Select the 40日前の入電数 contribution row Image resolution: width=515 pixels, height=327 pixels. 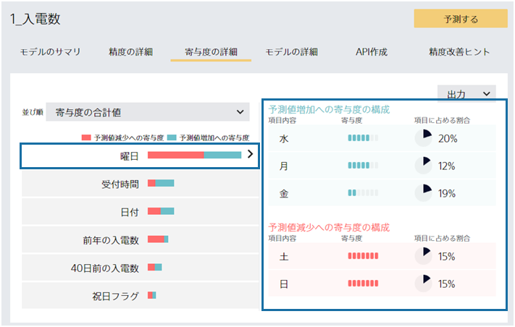point(141,268)
